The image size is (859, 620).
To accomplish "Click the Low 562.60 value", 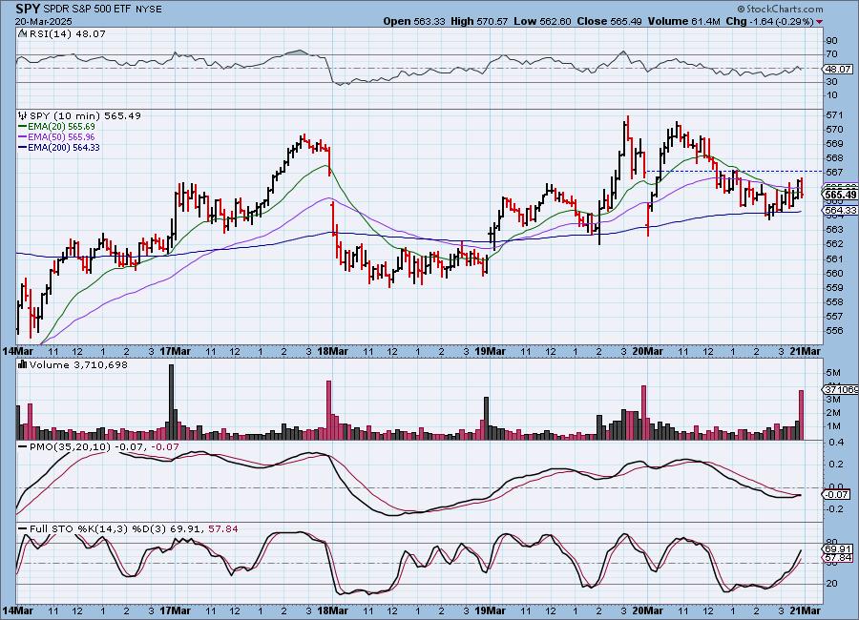I will click(542, 21).
